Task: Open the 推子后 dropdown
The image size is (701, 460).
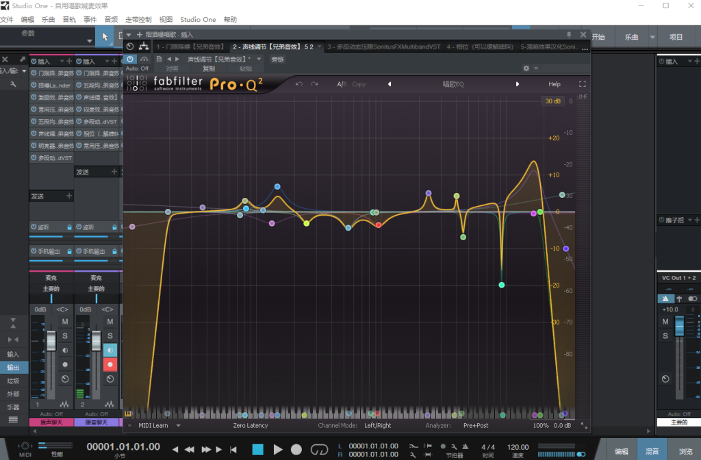Action: [689, 220]
